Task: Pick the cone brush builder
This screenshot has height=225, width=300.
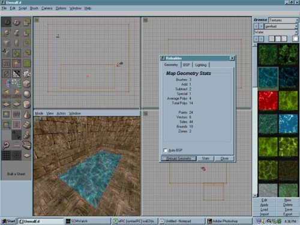Action: [26, 115]
